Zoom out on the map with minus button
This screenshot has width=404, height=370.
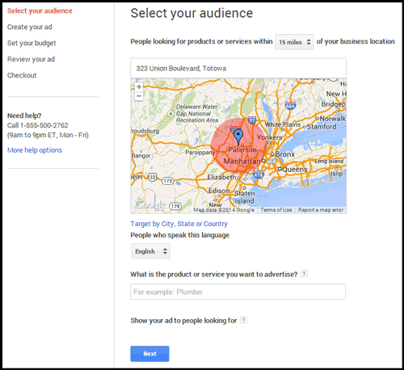[139, 96]
